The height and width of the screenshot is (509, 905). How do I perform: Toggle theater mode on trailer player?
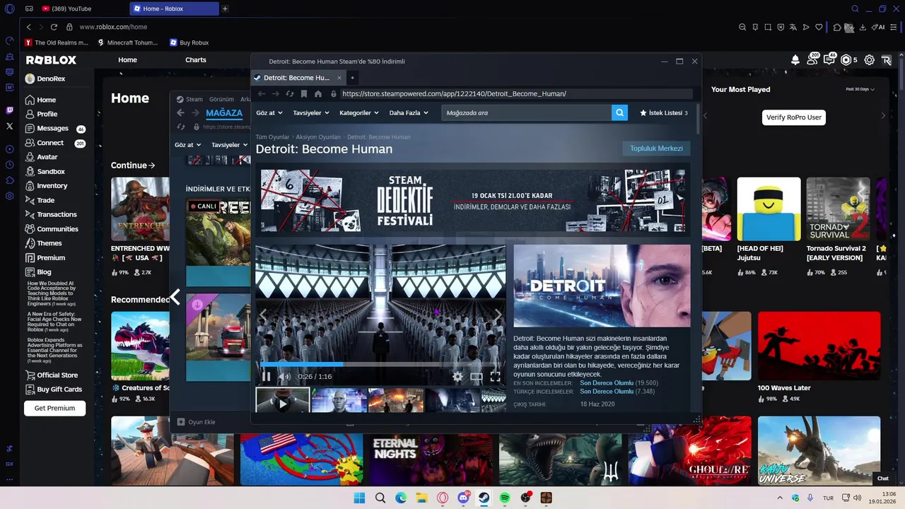477,377
